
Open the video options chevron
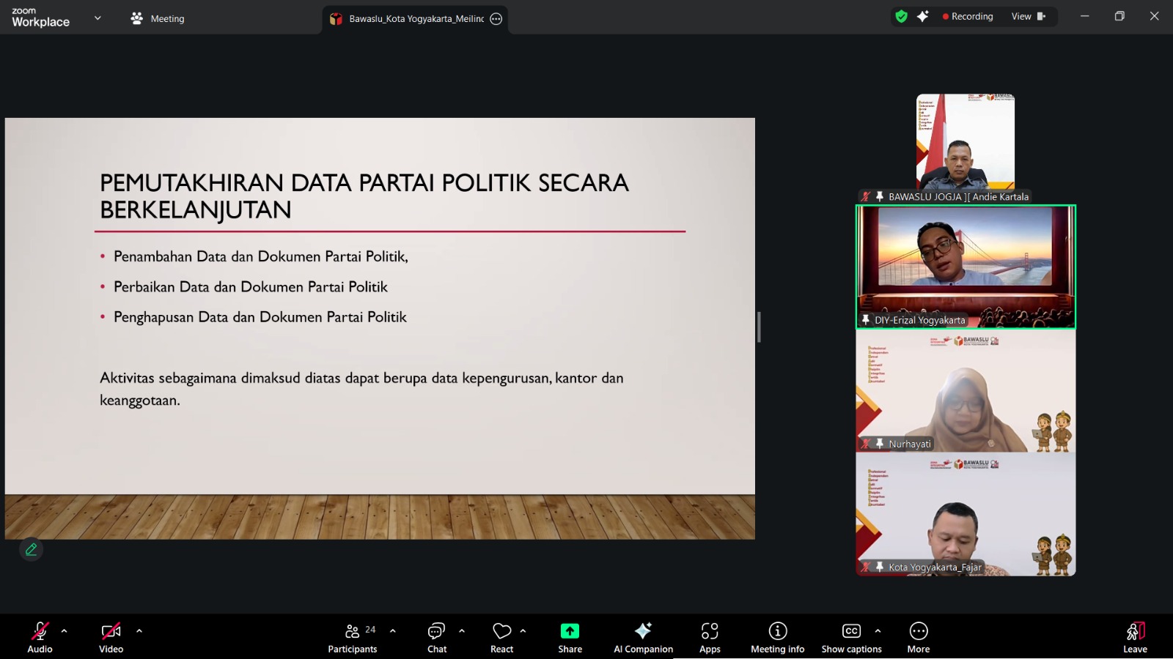coord(138,630)
